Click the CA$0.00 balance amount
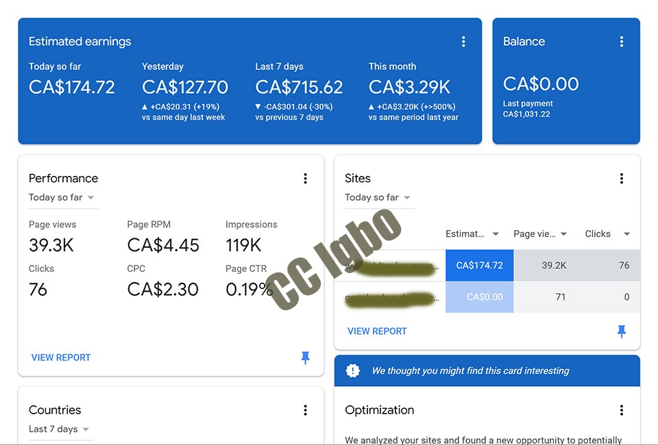This screenshot has width=658, height=445. coord(541,84)
